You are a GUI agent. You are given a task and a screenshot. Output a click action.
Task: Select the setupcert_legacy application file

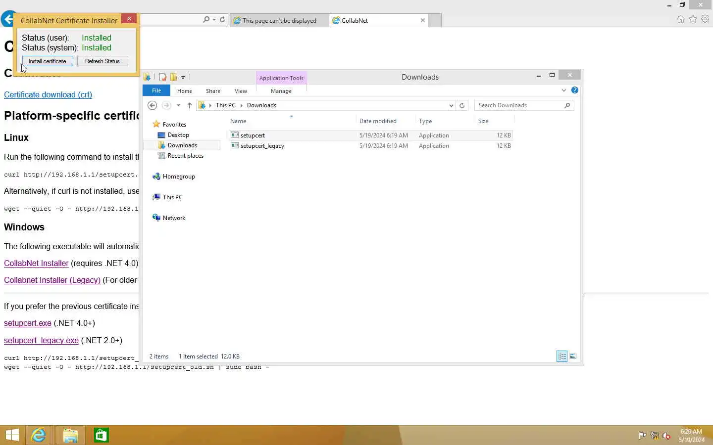coord(371,146)
